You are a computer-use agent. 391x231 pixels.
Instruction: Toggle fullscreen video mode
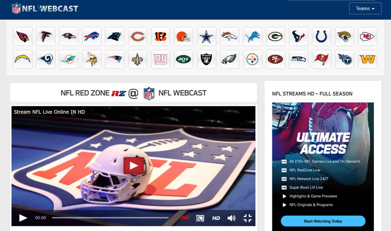pos(247,218)
